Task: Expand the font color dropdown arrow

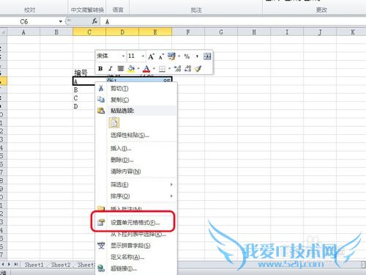Action: tap(154, 69)
